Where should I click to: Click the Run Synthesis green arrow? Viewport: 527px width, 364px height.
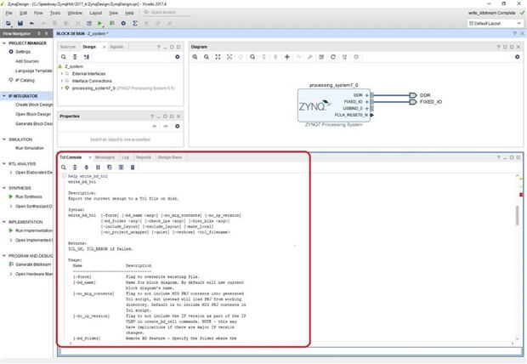[10, 196]
